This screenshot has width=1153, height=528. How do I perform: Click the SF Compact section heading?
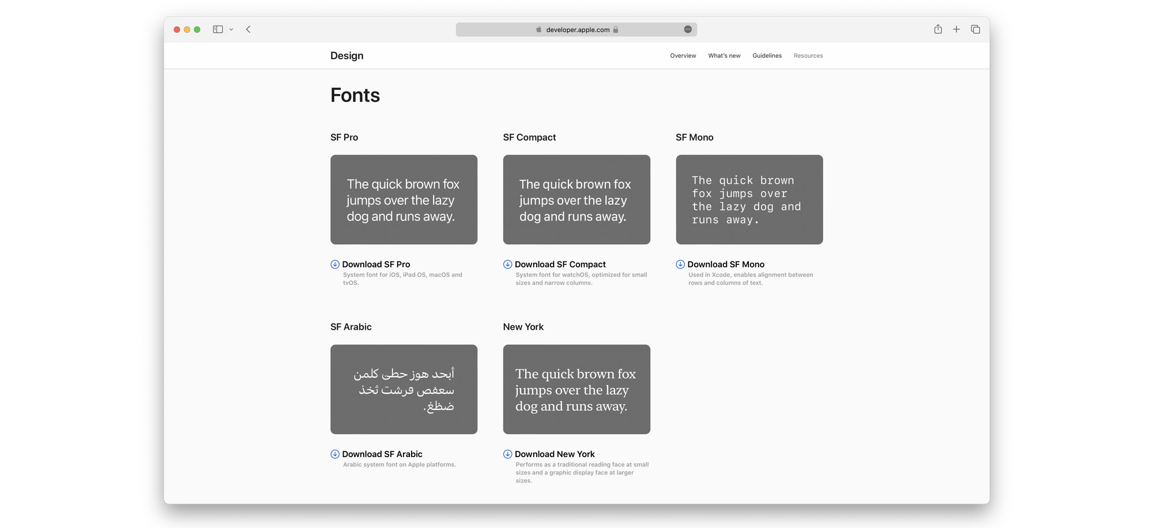pos(529,137)
